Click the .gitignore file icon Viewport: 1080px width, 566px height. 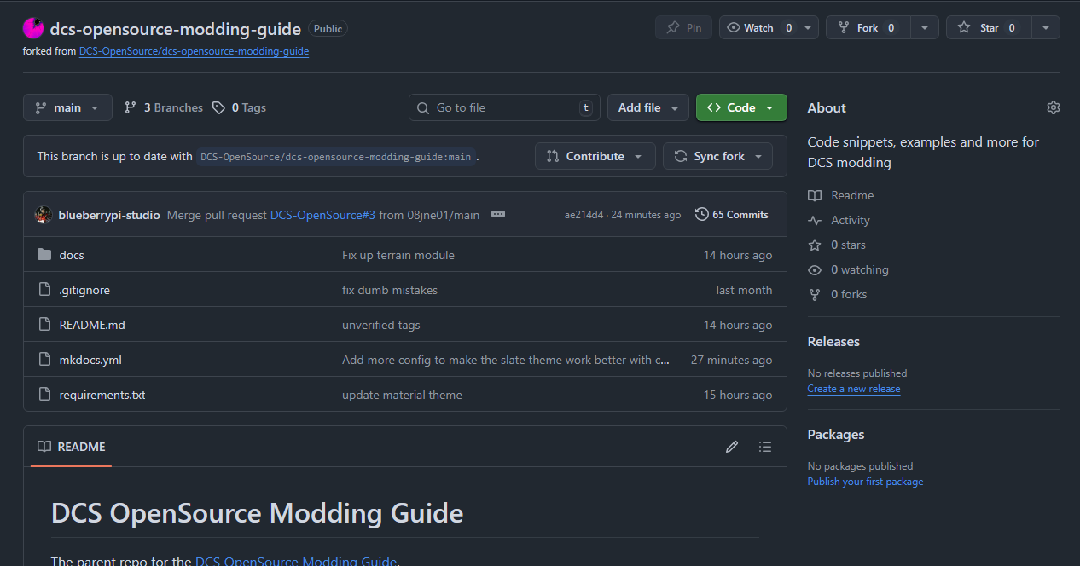point(45,290)
